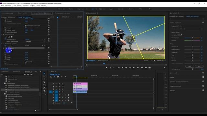This screenshot has width=207, height=116.
Task: Toggle Color Wheels section checkbox in Lumetri
Action: [203, 82]
